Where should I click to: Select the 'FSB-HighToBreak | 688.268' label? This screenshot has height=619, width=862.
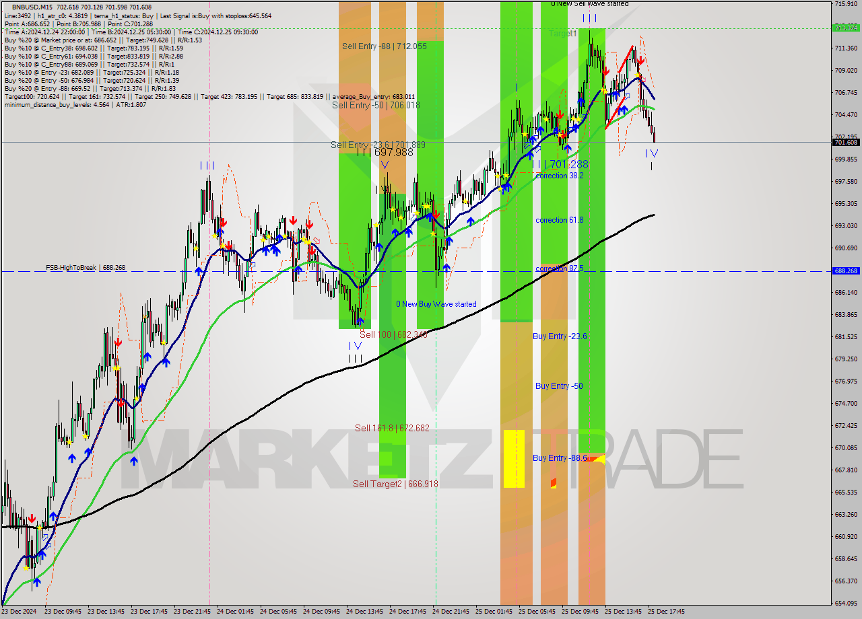86,268
